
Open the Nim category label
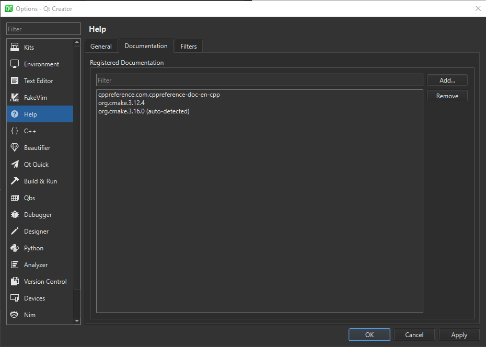30,315
